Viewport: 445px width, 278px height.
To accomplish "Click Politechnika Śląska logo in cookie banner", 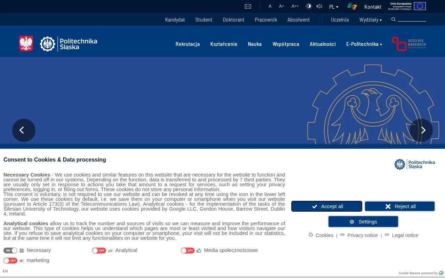I will click(x=414, y=164).
